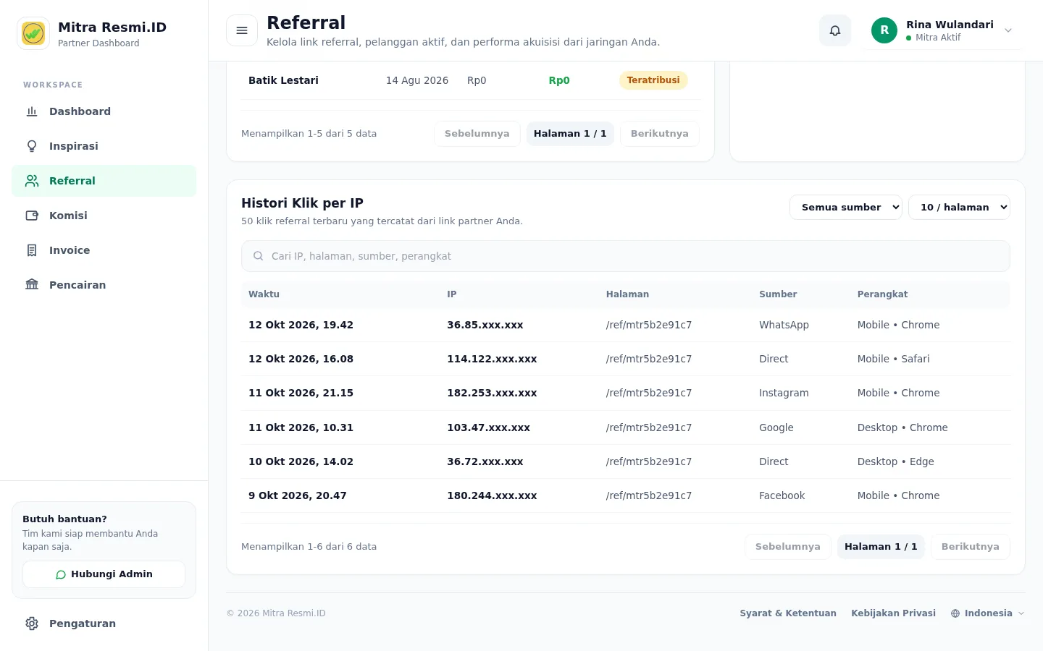Image resolution: width=1043 pixels, height=651 pixels.
Task: Click the Komisi wallet icon
Action: pyautogui.click(x=32, y=216)
